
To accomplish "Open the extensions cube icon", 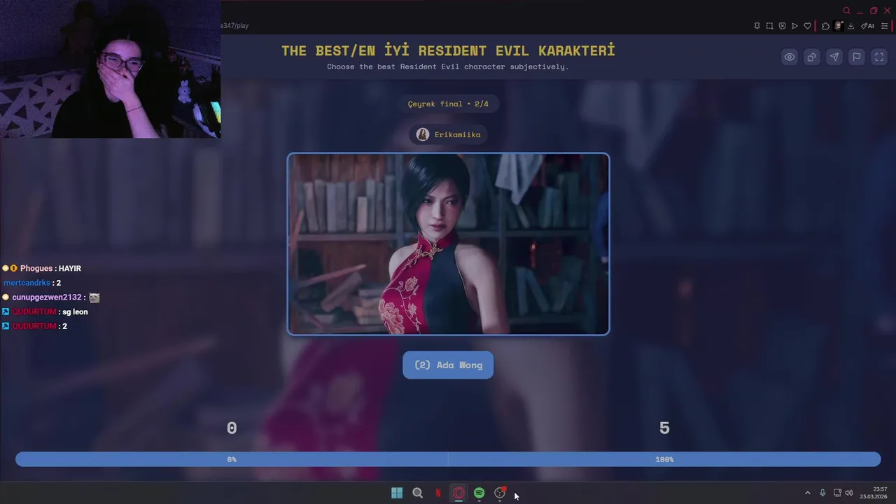I will [825, 26].
